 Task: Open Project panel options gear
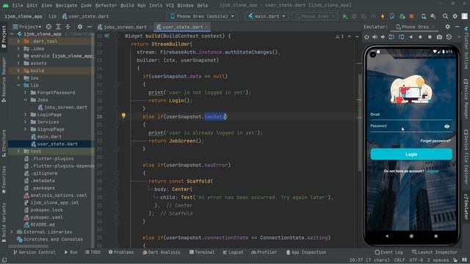click(80, 27)
